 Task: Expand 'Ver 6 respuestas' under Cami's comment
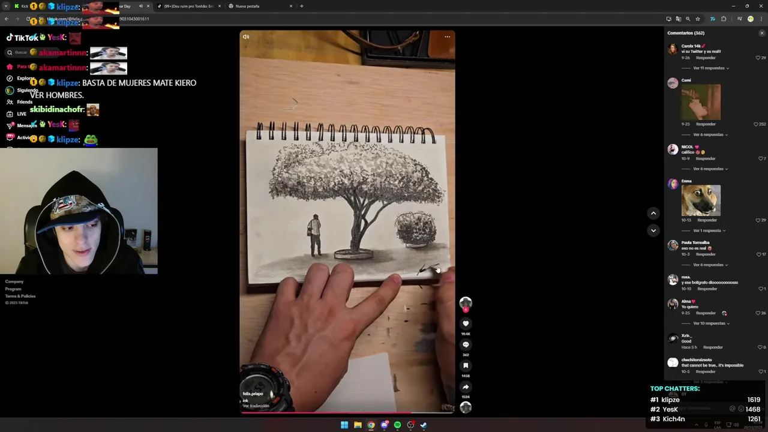[x=711, y=134]
